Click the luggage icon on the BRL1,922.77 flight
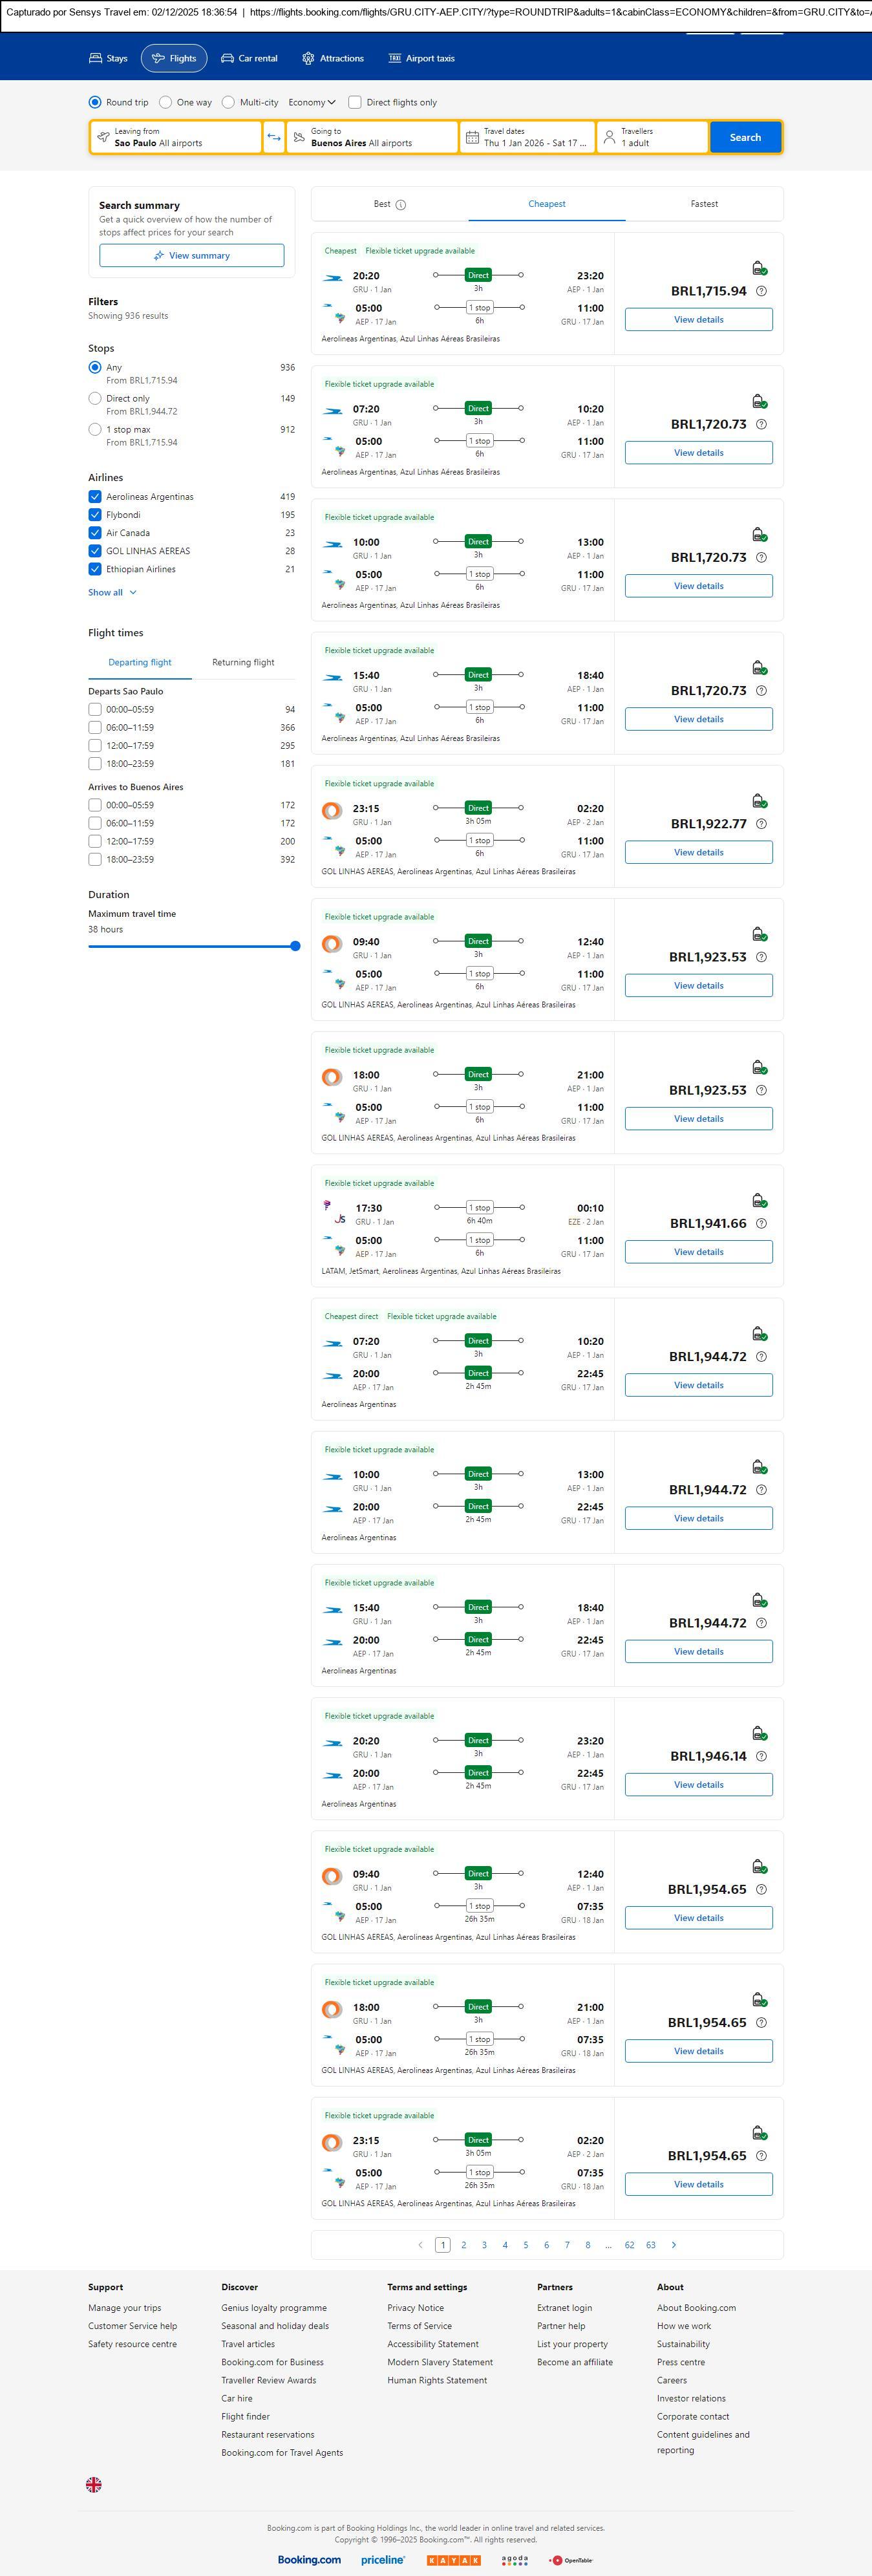The image size is (872, 2576). pyautogui.click(x=759, y=801)
